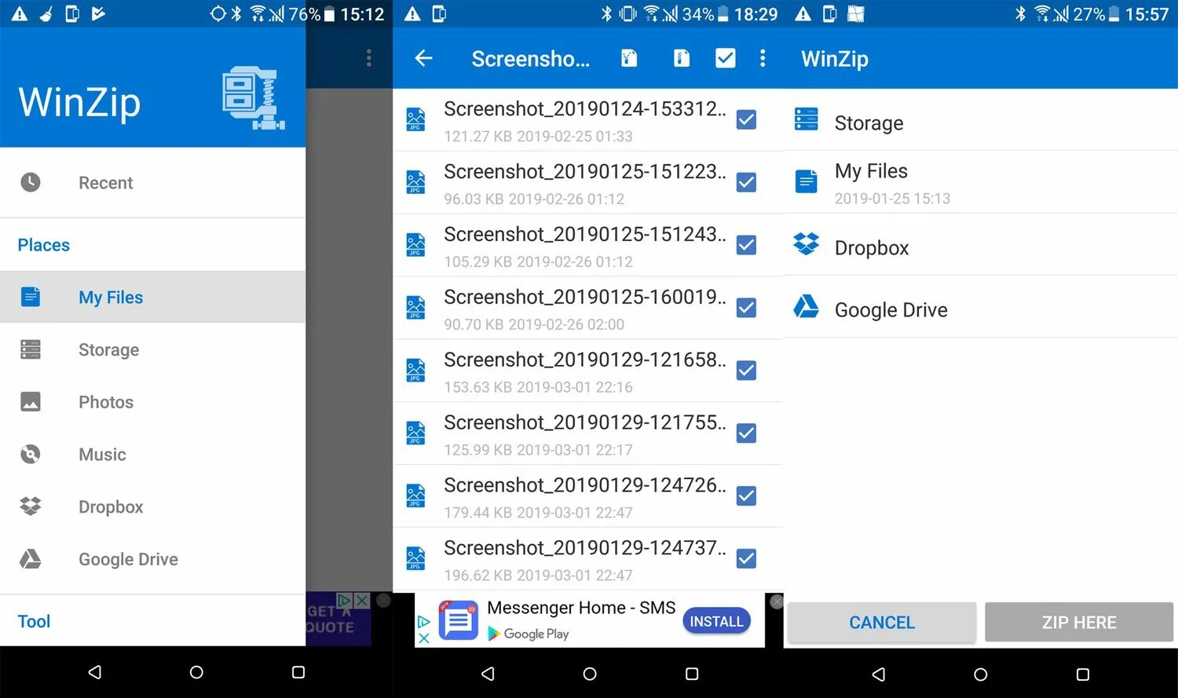This screenshot has width=1178, height=698.
Task: Click Dropbox logo in destination list
Action: [806, 244]
